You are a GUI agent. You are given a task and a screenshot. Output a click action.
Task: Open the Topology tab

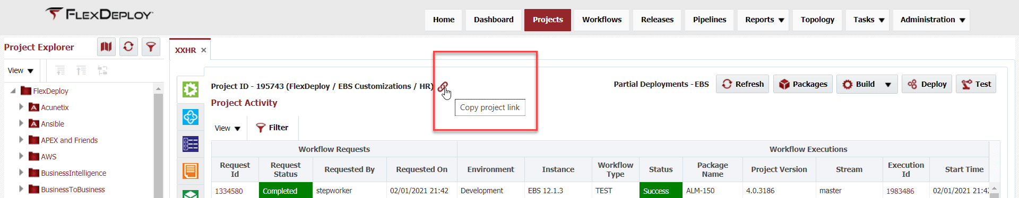coord(817,20)
